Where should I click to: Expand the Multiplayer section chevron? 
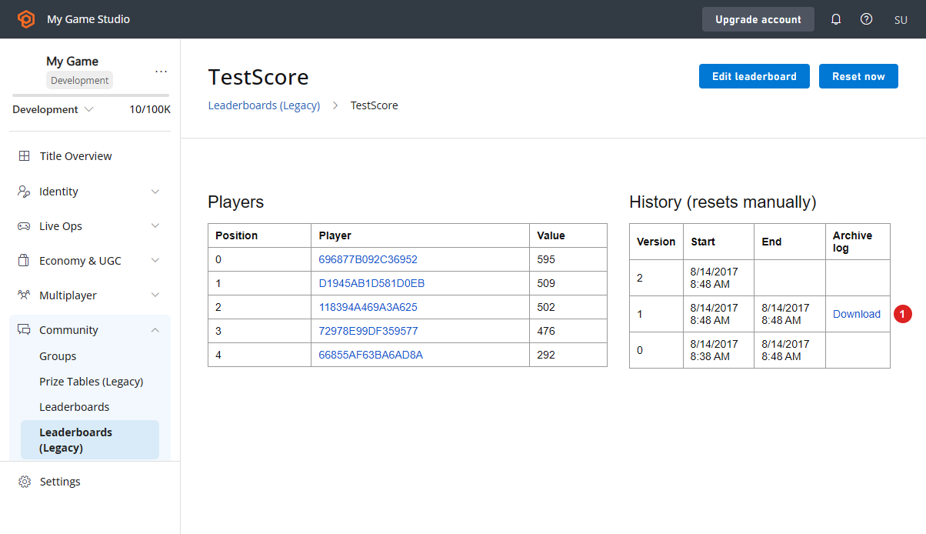coord(155,295)
